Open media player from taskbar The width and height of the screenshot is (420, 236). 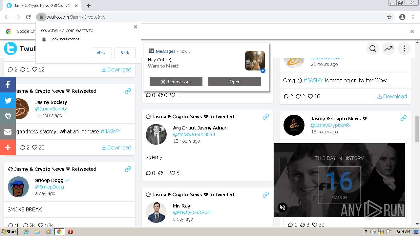(x=48, y=232)
